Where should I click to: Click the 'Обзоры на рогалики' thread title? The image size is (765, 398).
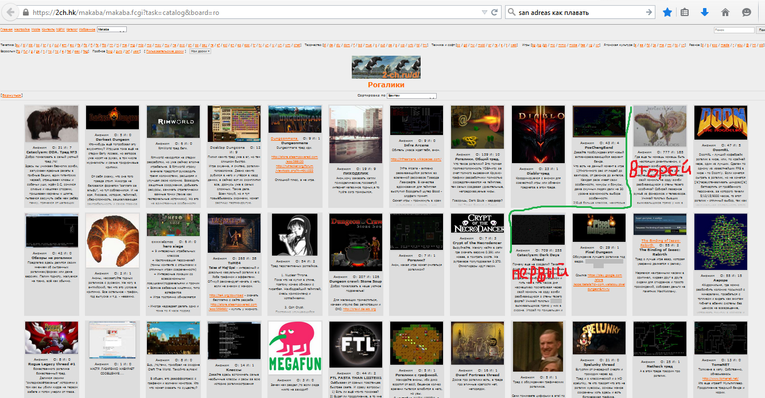tap(52, 257)
